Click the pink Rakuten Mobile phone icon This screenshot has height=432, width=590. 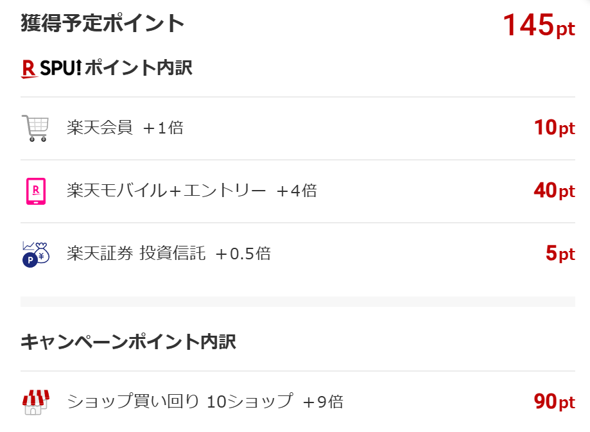(36, 191)
